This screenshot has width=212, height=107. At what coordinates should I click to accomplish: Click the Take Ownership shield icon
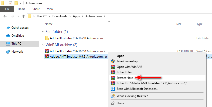[113, 61]
